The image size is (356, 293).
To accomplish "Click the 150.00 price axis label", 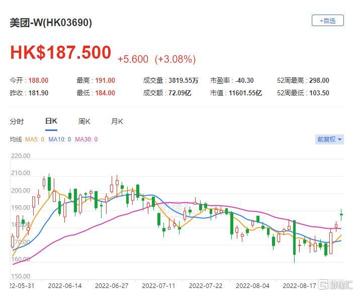I will click(21, 276).
